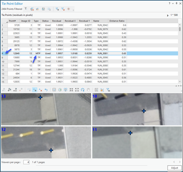The height and width of the screenshot is (172, 183).
Task: Toggle auto-hide pin for Tie Point Editor
Action: pos(177,3)
